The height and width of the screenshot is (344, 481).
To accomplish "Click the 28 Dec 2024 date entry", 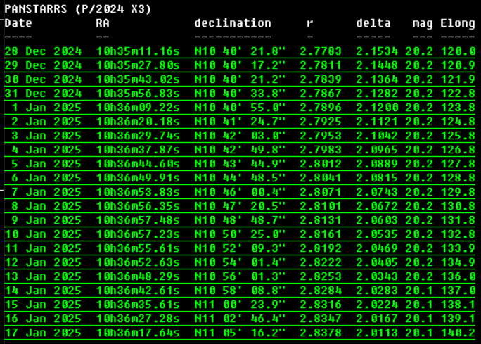I will [43, 51].
